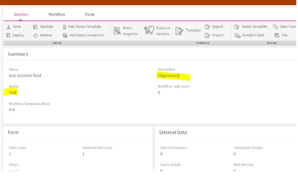Screen dimensions: 298x176
Task: Click the External Data section heading
Action: [x=173, y=132]
